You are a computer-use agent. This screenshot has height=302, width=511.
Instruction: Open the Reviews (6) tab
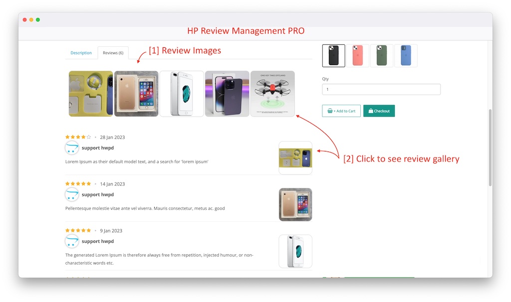(113, 52)
